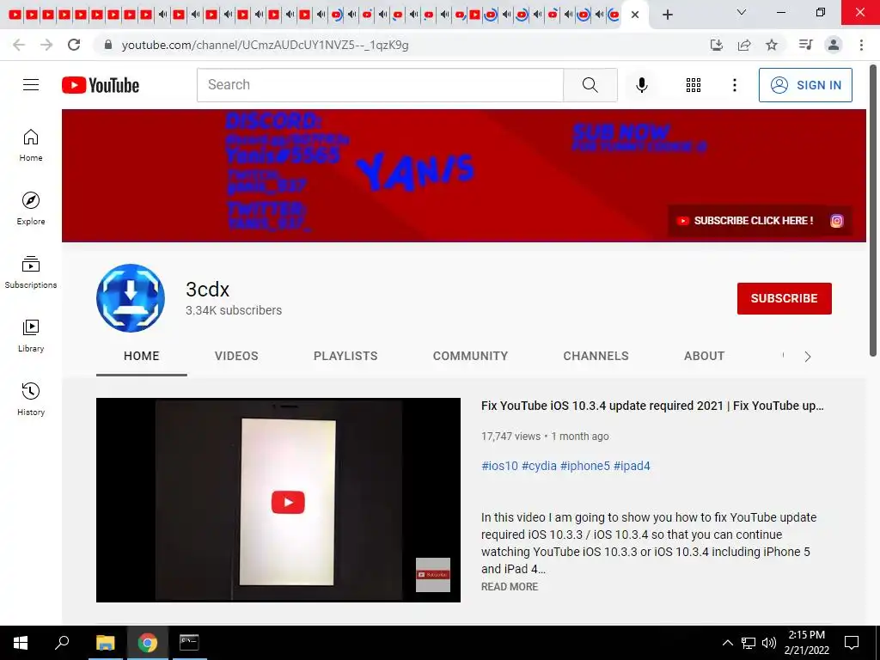Start voice search with microphone icon
Viewport: 880px width, 660px height.
click(x=641, y=85)
